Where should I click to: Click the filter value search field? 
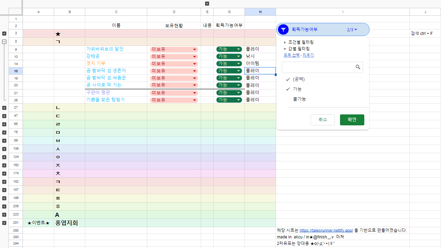[x=322, y=67]
